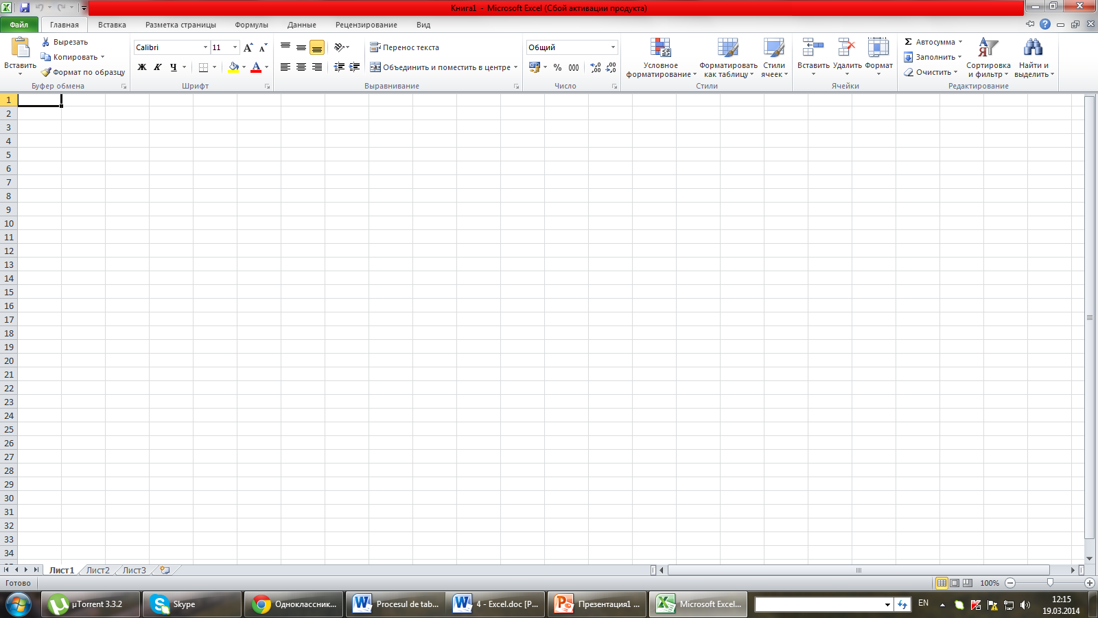
Task: Decrease the indent level
Action: [x=339, y=67]
